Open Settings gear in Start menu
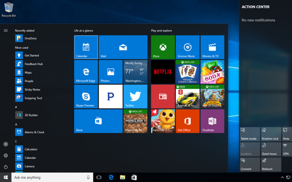This screenshot has height=182, width=292. pyautogui.click(x=6, y=155)
